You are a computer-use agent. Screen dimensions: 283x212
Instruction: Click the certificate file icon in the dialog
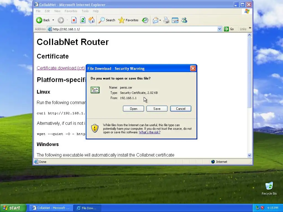95,90
